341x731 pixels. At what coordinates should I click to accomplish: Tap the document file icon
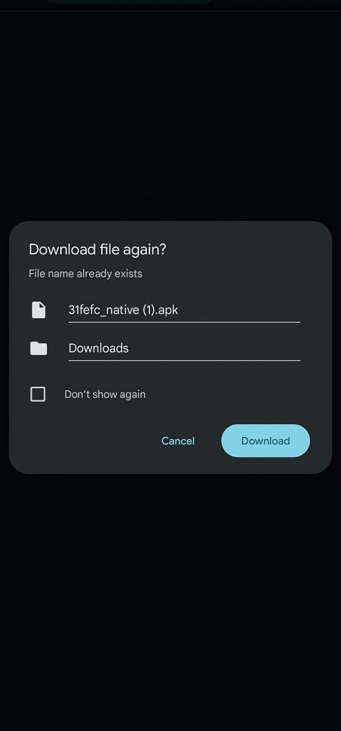38,310
